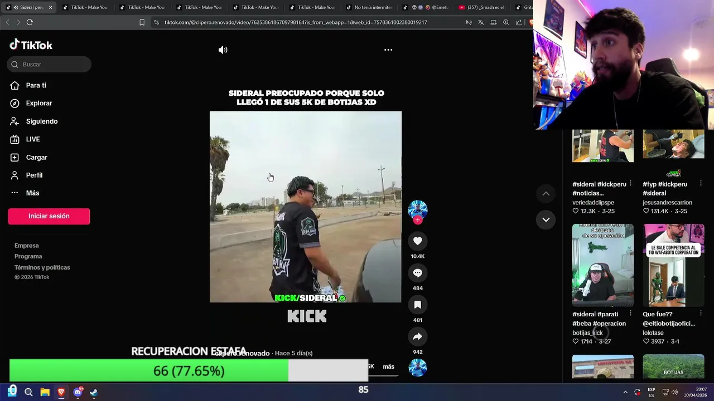
Task: Expand the description with 'más'
Action: pos(388,366)
